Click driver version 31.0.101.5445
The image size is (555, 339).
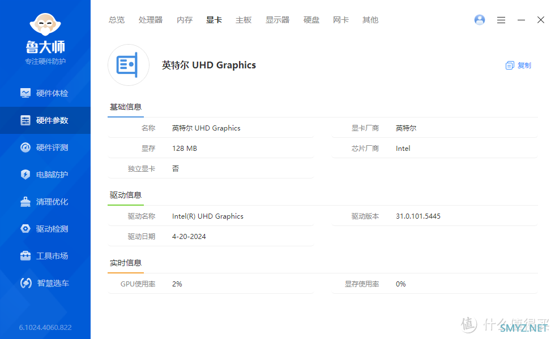pyautogui.click(x=418, y=216)
